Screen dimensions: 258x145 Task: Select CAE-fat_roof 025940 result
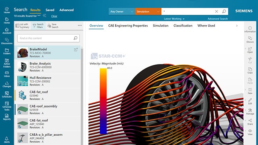[48, 95]
